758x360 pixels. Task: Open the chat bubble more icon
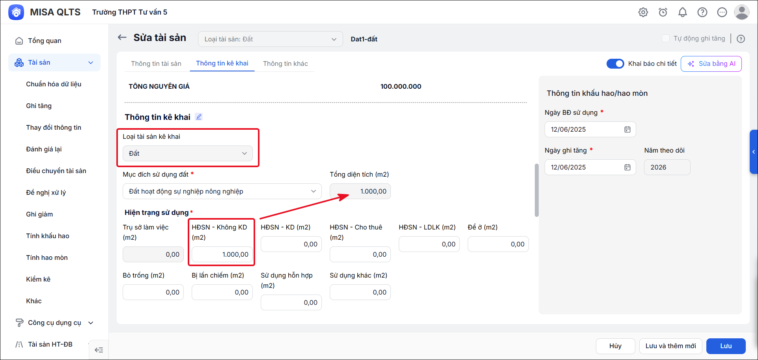pyautogui.click(x=722, y=12)
